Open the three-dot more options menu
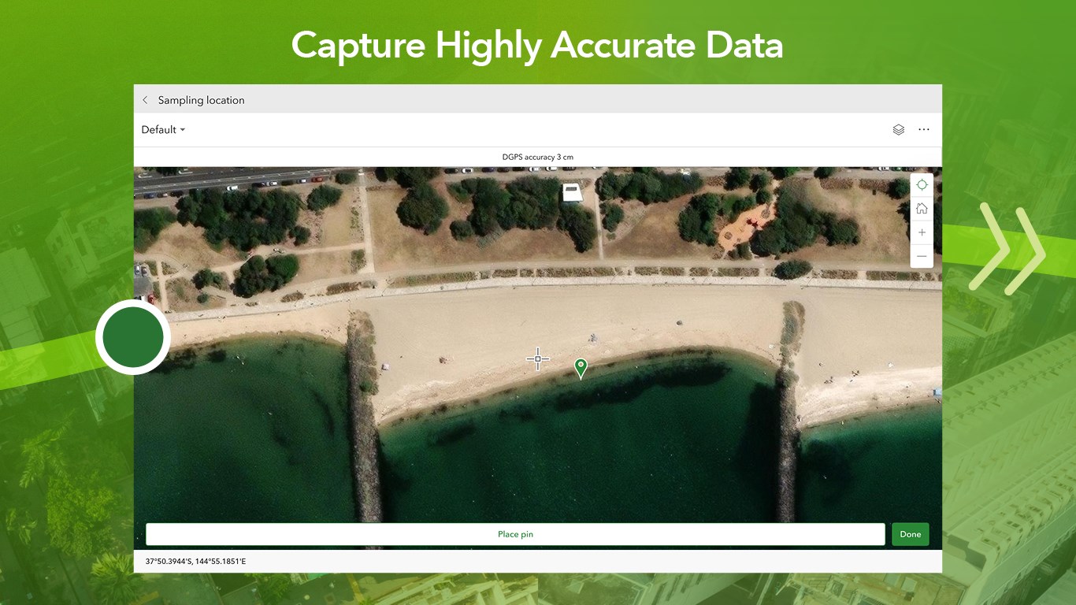1076x605 pixels. click(924, 130)
